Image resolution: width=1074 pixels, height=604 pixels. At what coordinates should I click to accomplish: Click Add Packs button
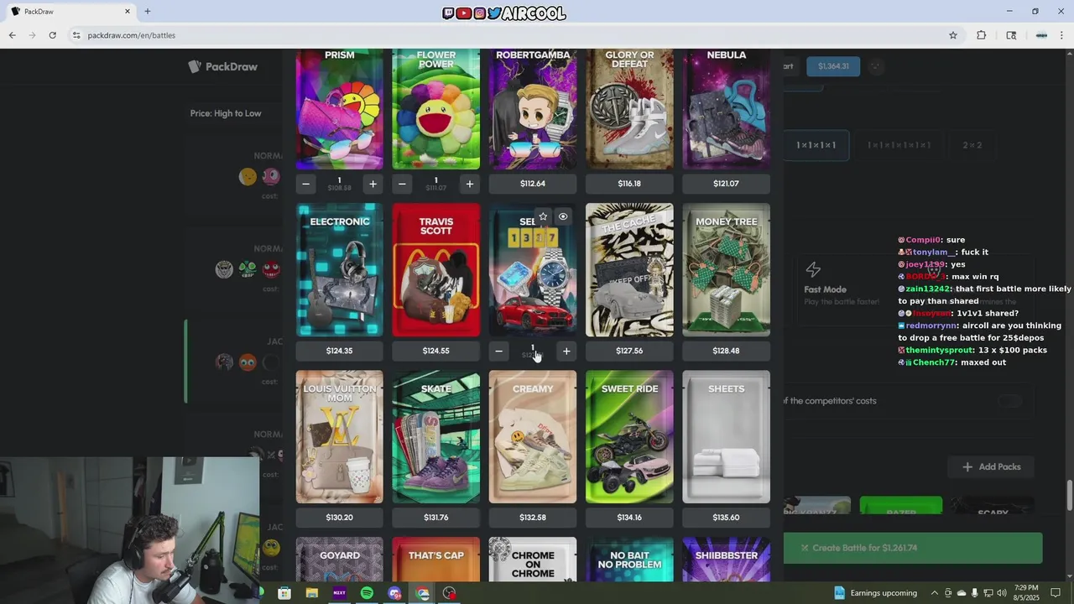point(992,466)
